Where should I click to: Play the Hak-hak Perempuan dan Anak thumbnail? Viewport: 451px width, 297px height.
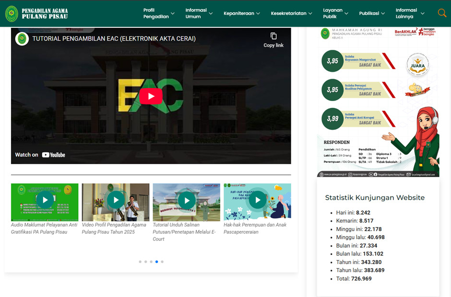pos(257,200)
